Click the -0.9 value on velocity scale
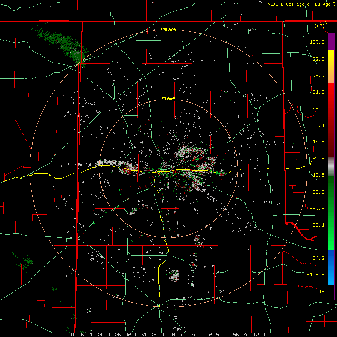Image resolution: width=337 pixels, height=337 pixels. [319, 159]
